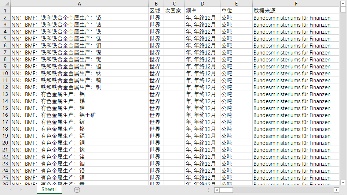
Task: Select cell with 有色金属生产: 铟
Action: coord(80,164)
